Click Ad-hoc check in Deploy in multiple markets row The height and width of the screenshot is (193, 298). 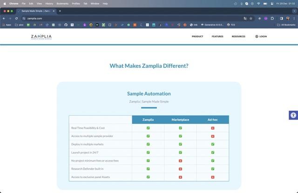213,144
